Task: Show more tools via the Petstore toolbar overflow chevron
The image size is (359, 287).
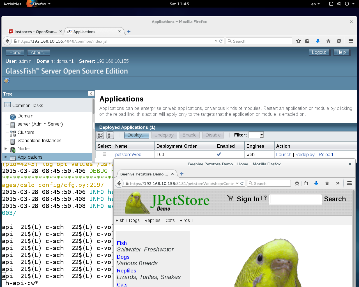Action: pyautogui.click(x=338, y=183)
